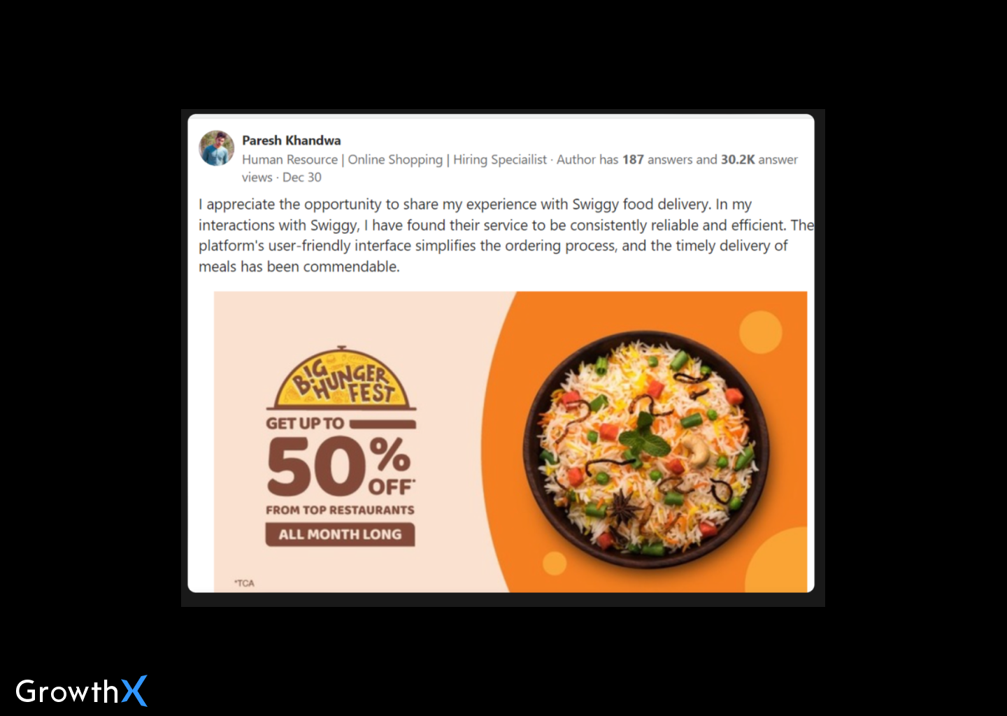
Task: Click the yellow circle above the bowl
Action: tap(761, 332)
